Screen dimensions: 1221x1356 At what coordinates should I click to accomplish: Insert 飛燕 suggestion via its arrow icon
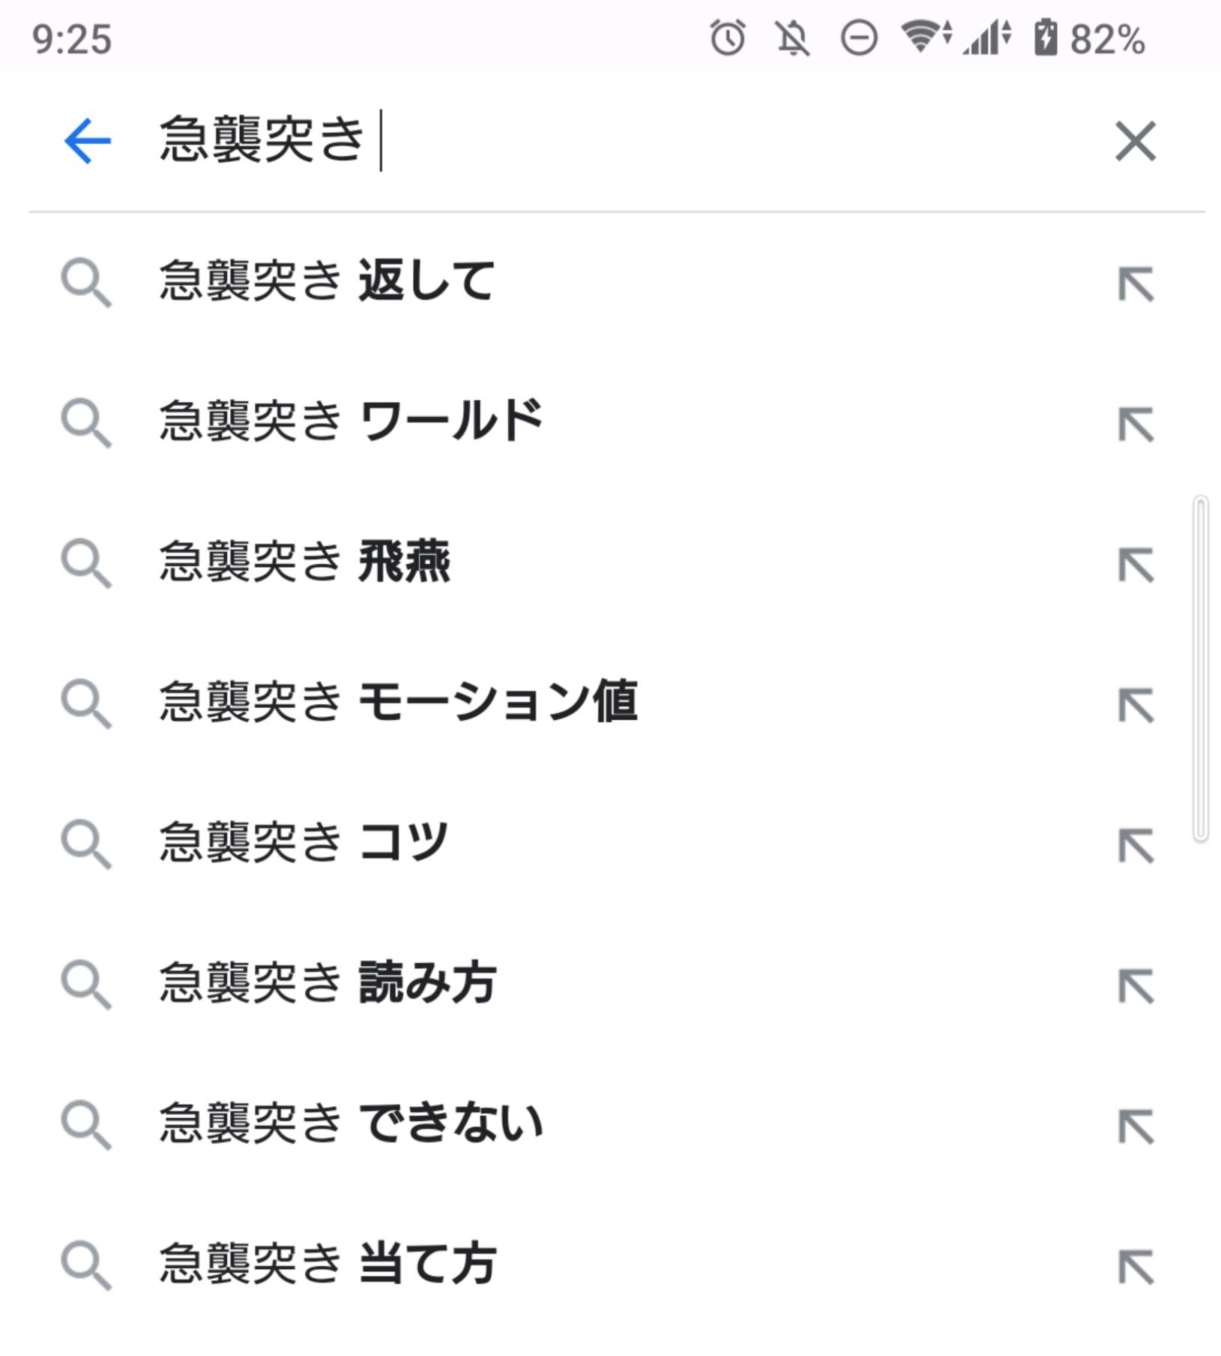[x=1136, y=565]
